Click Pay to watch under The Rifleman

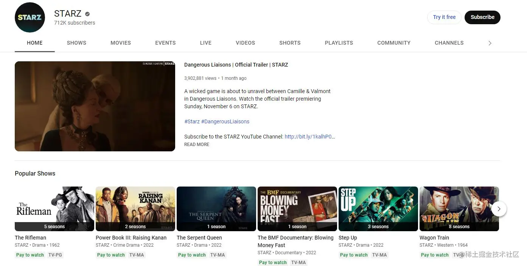click(x=30, y=255)
